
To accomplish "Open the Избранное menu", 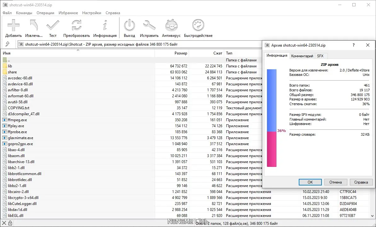I will click(x=68, y=13).
